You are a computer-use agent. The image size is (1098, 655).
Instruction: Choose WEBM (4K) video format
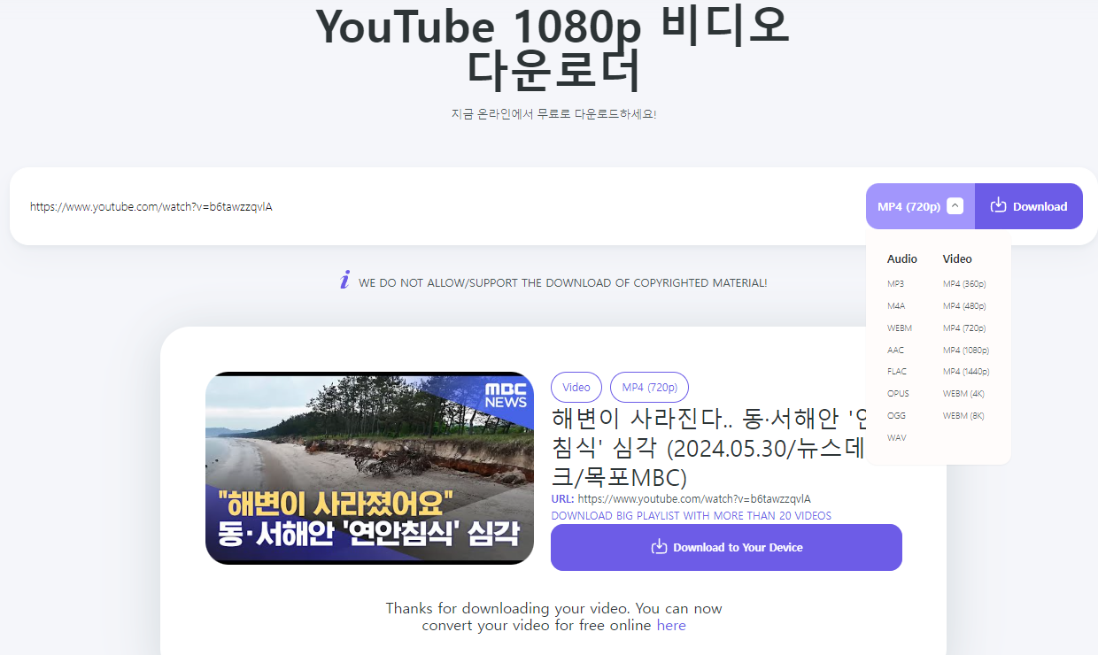pyautogui.click(x=963, y=394)
